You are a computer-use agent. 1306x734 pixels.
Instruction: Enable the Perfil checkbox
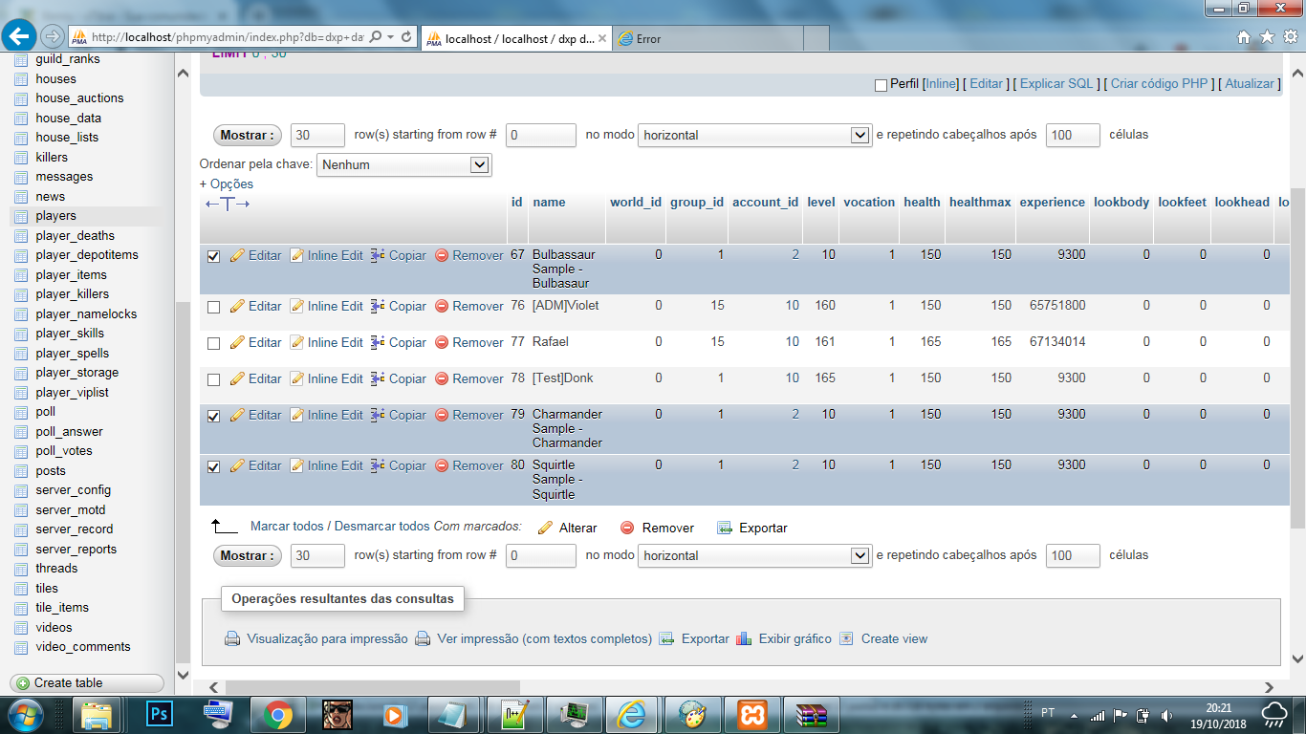coord(881,85)
